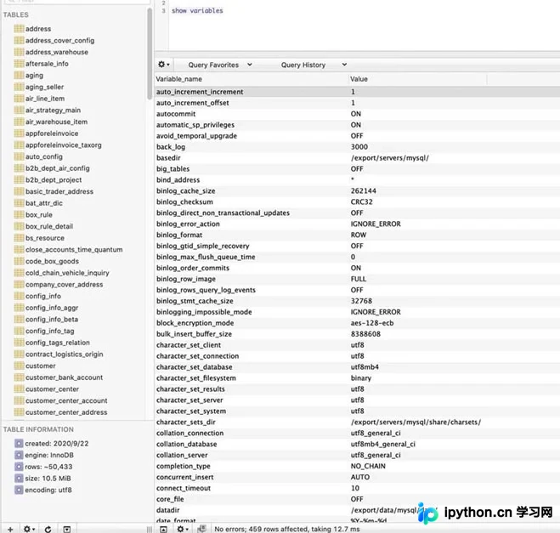This screenshot has width=560, height=533.
Task: Click the sidebar splitter handle in bottom bar
Action: pos(150,529)
